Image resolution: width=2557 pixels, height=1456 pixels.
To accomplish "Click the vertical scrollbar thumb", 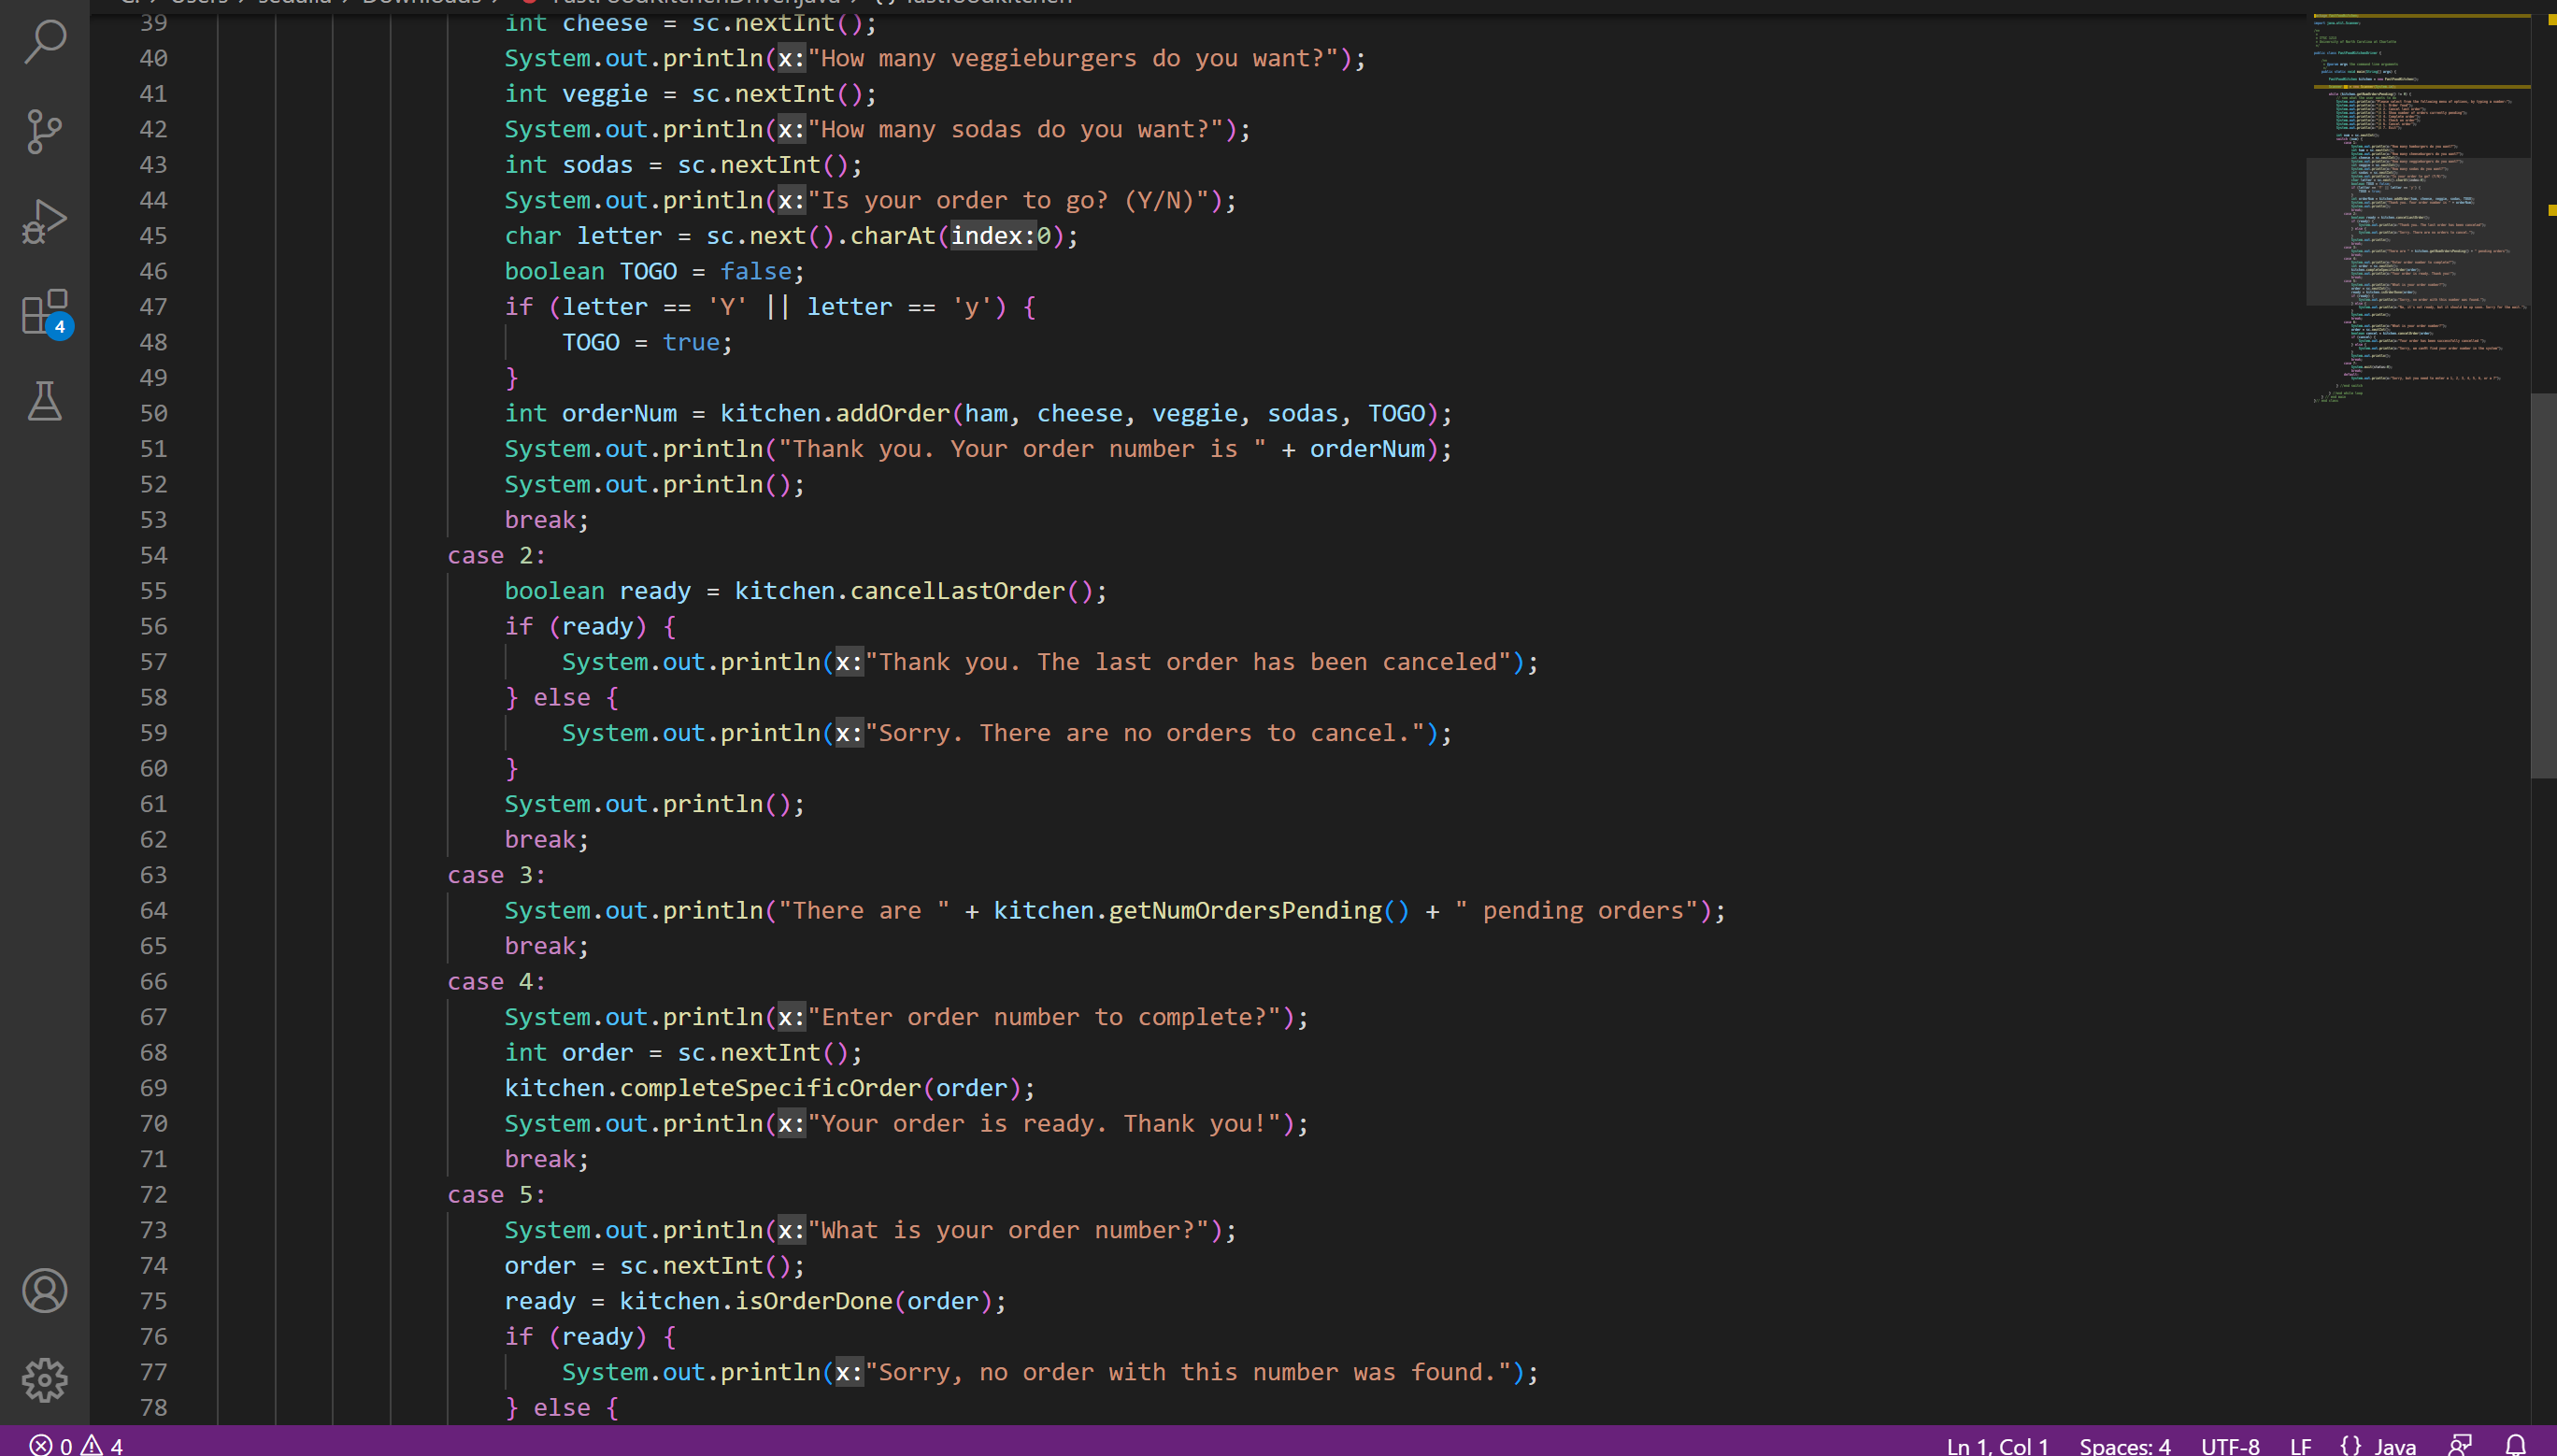I will 2543,585.
